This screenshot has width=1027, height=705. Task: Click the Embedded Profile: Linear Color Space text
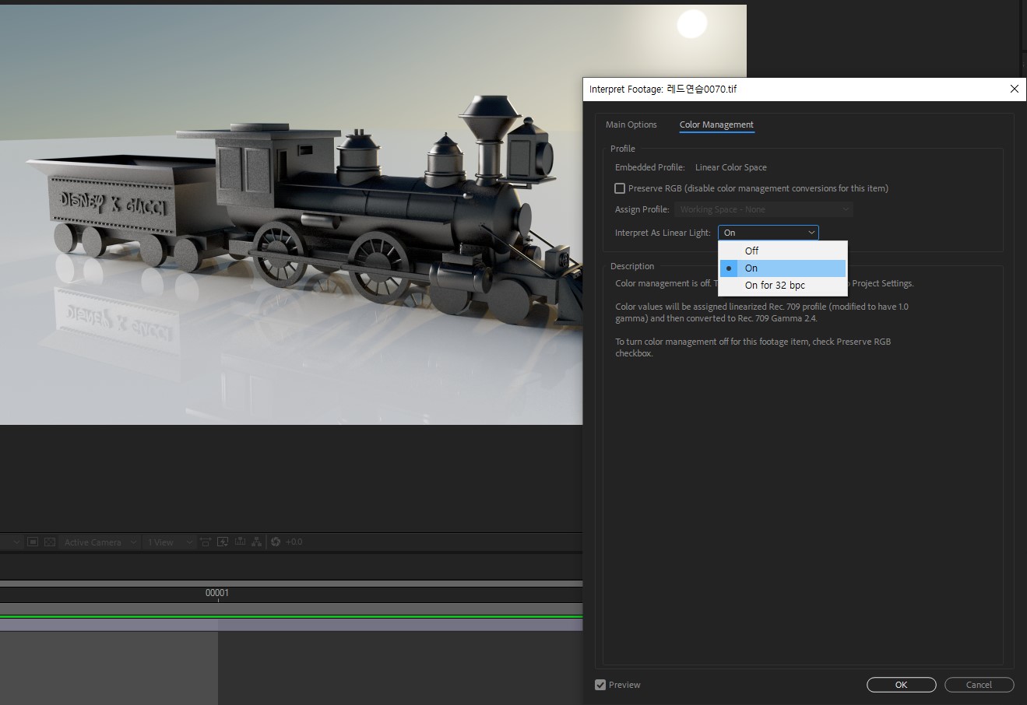pos(691,167)
